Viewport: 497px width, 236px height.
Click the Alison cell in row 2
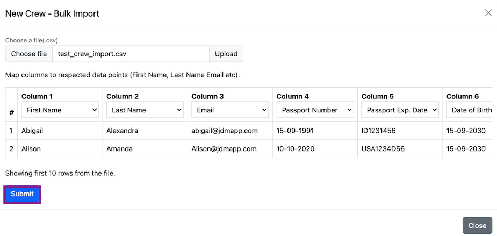coord(31,149)
